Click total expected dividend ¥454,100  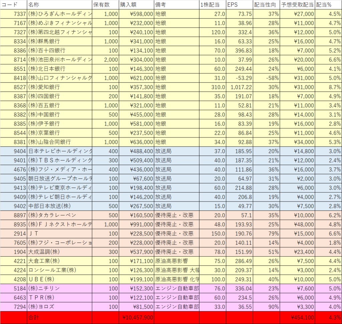click(x=303, y=317)
